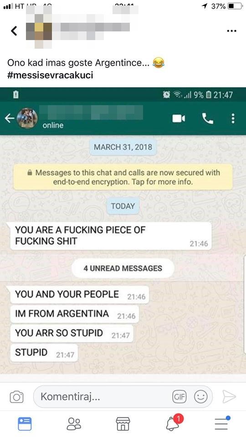Tap the camera icon beside the comment box
This screenshot has width=246, height=437.
tap(17, 397)
